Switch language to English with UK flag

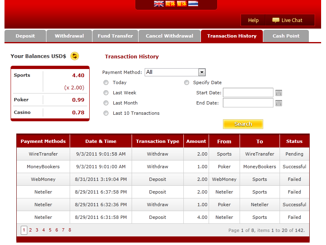tap(159, 4)
